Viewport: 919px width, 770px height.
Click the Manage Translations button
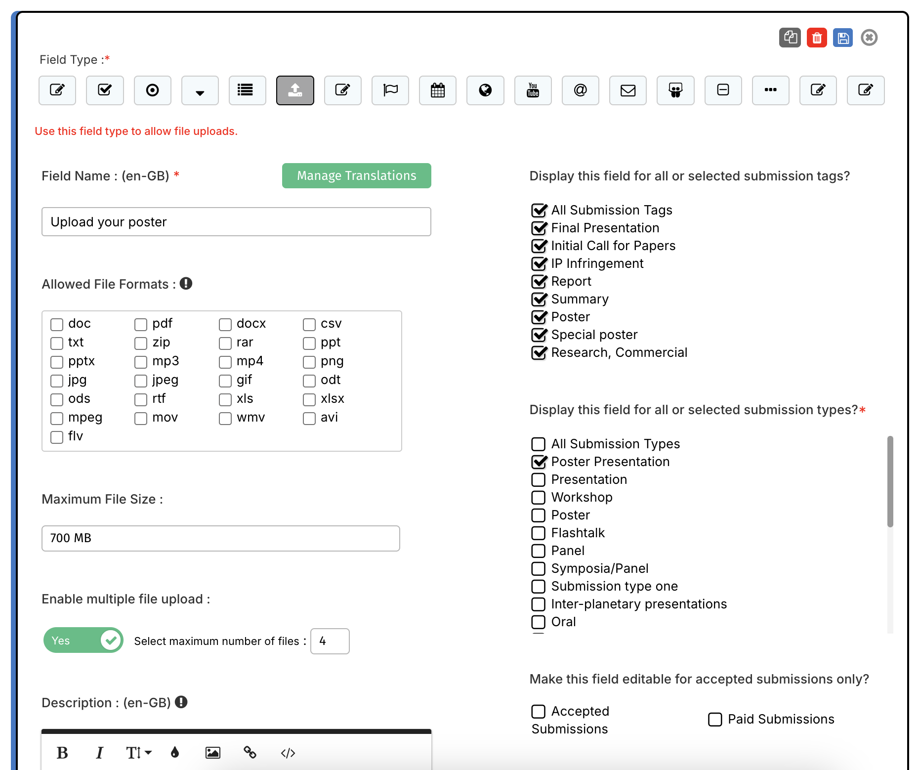[356, 176]
